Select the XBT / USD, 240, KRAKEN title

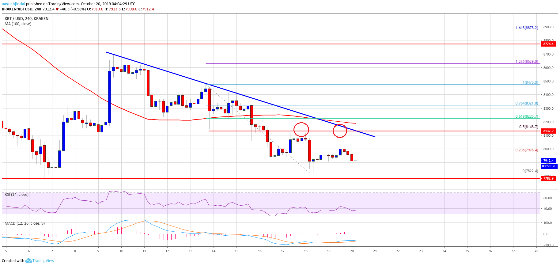[26, 19]
